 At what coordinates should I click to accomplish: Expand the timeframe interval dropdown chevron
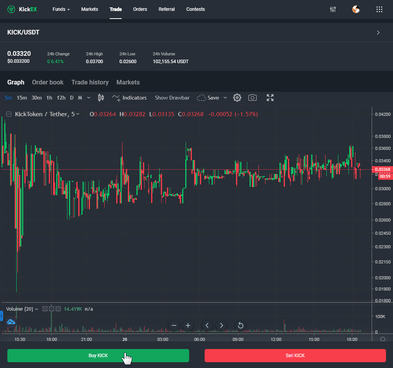[89, 98]
